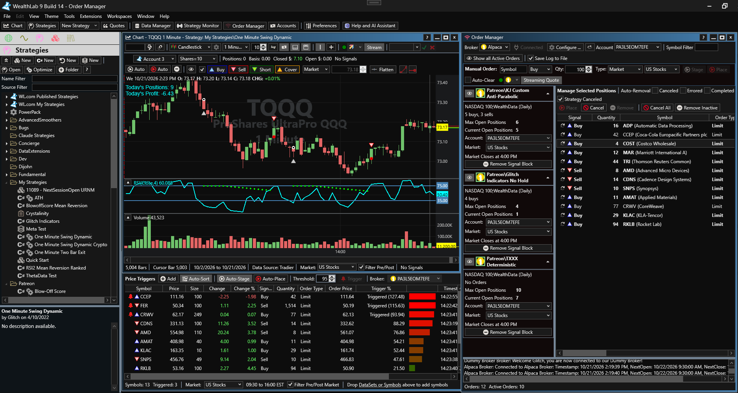Open Preferences from the toolbar

(x=321, y=26)
